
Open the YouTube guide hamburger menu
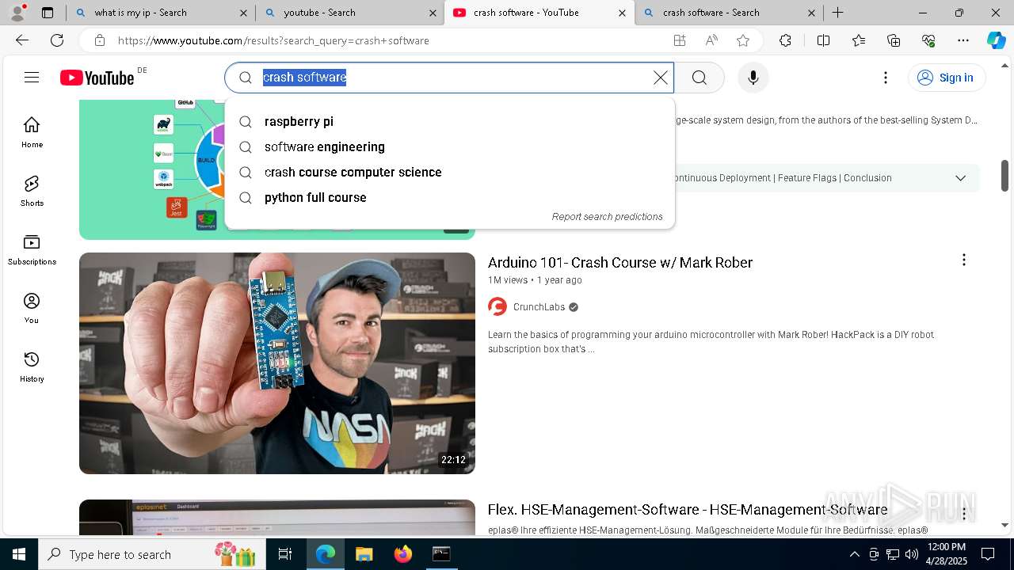[32, 77]
